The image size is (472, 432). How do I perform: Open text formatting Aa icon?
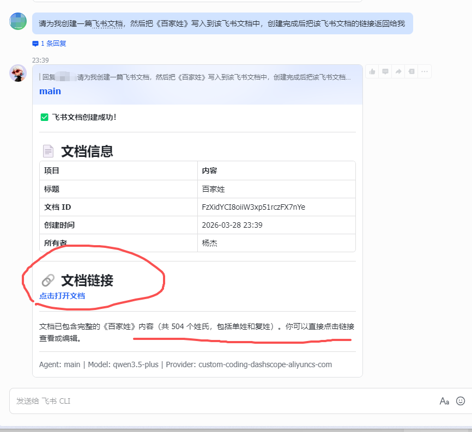pos(444,401)
